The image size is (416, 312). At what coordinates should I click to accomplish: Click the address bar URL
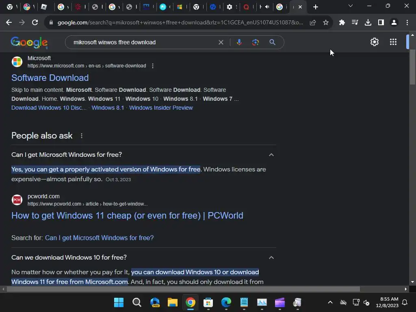click(180, 23)
